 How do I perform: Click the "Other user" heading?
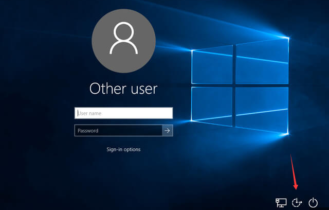click(x=123, y=89)
